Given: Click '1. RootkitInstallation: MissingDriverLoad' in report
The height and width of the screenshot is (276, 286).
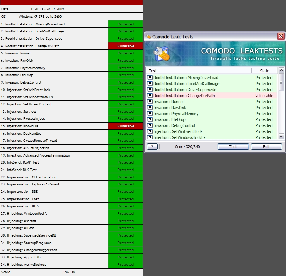Looking at the screenshot, I should [x=33, y=24].
